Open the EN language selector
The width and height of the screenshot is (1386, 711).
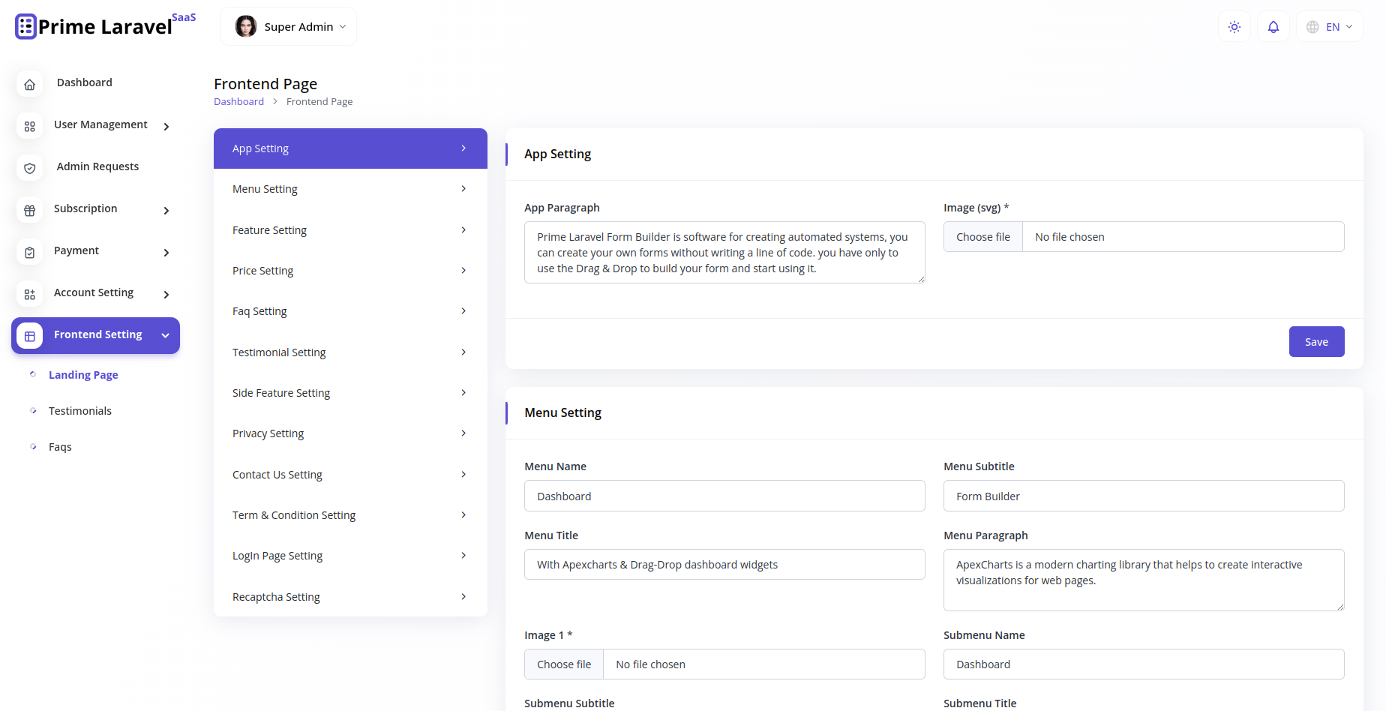[x=1329, y=26]
